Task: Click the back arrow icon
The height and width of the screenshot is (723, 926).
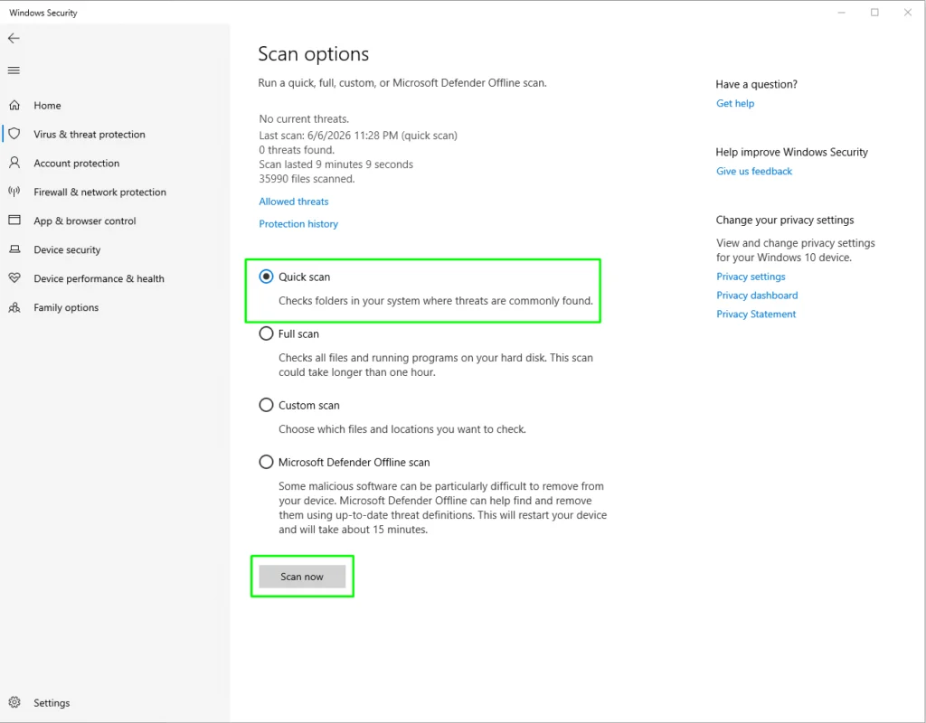Action: (x=14, y=38)
